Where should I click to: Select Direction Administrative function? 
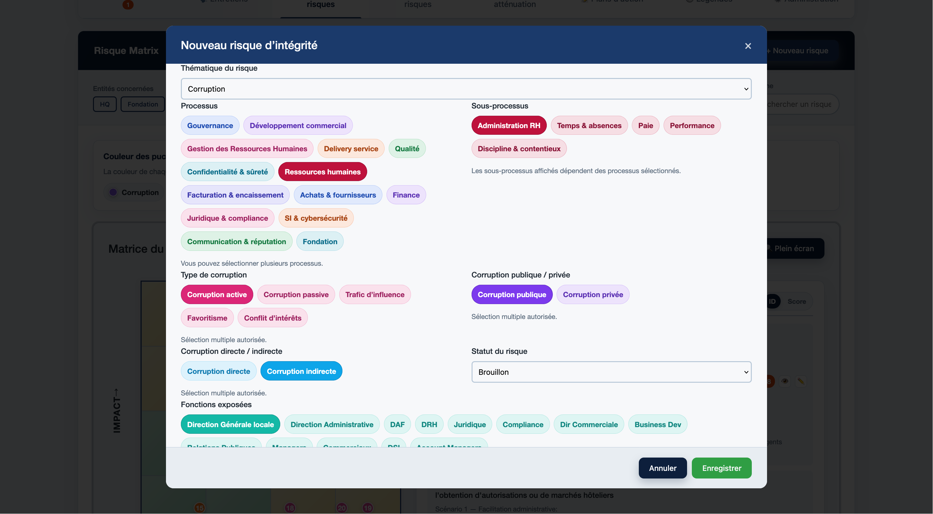pos(332,424)
